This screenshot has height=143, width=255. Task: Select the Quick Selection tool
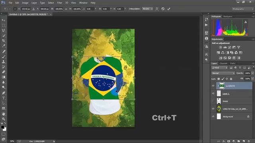tap(4, 35)
